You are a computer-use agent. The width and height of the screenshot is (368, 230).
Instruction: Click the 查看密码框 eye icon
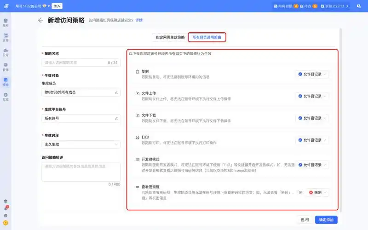[x=138, y=187]
